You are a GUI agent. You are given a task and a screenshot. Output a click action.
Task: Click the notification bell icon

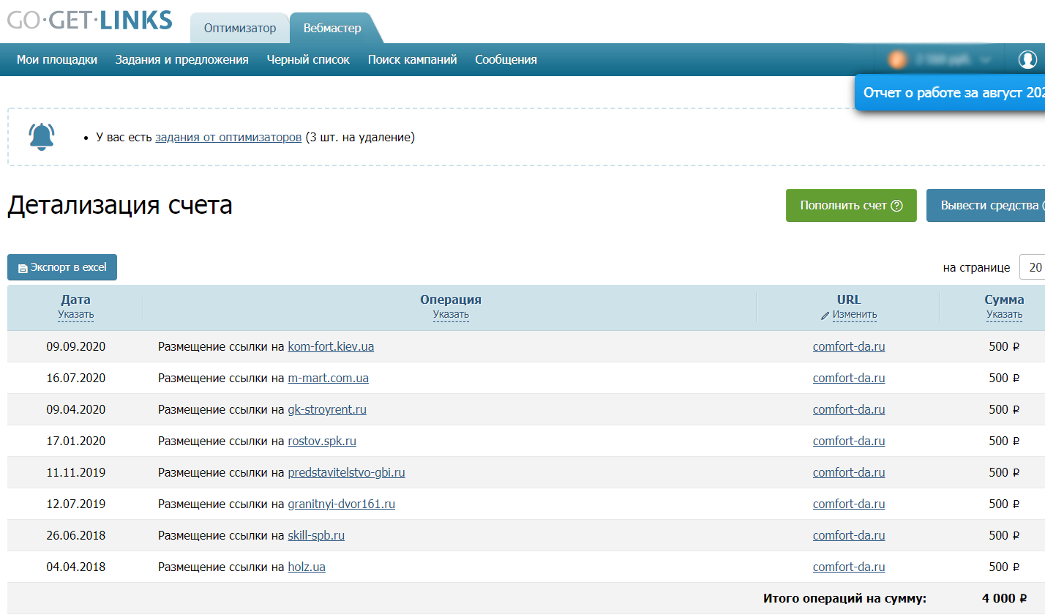tap(41, 136)
